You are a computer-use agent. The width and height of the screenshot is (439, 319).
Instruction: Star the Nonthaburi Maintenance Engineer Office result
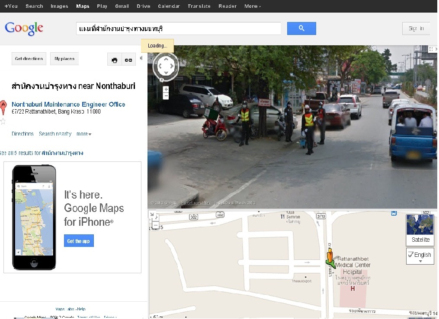pos(3,121)
